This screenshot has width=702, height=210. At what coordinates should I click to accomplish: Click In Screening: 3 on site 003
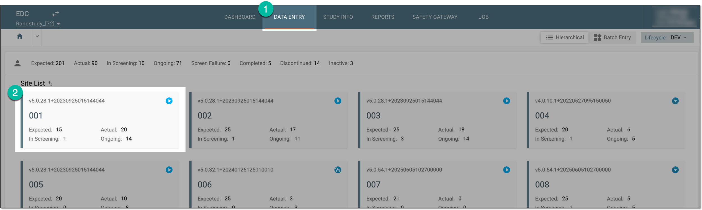click(x=385, y=139)
